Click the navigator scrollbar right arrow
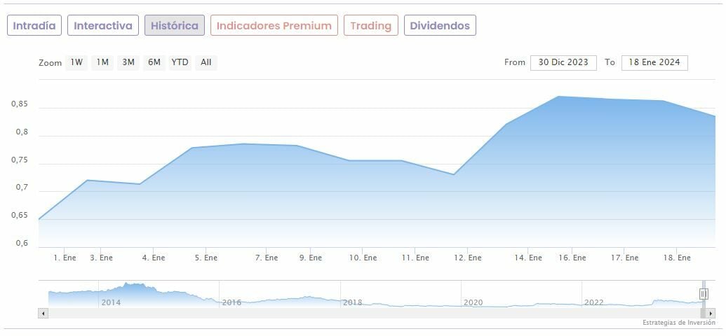This screenshot has width=726, height=336. click(x=711, y=313)
